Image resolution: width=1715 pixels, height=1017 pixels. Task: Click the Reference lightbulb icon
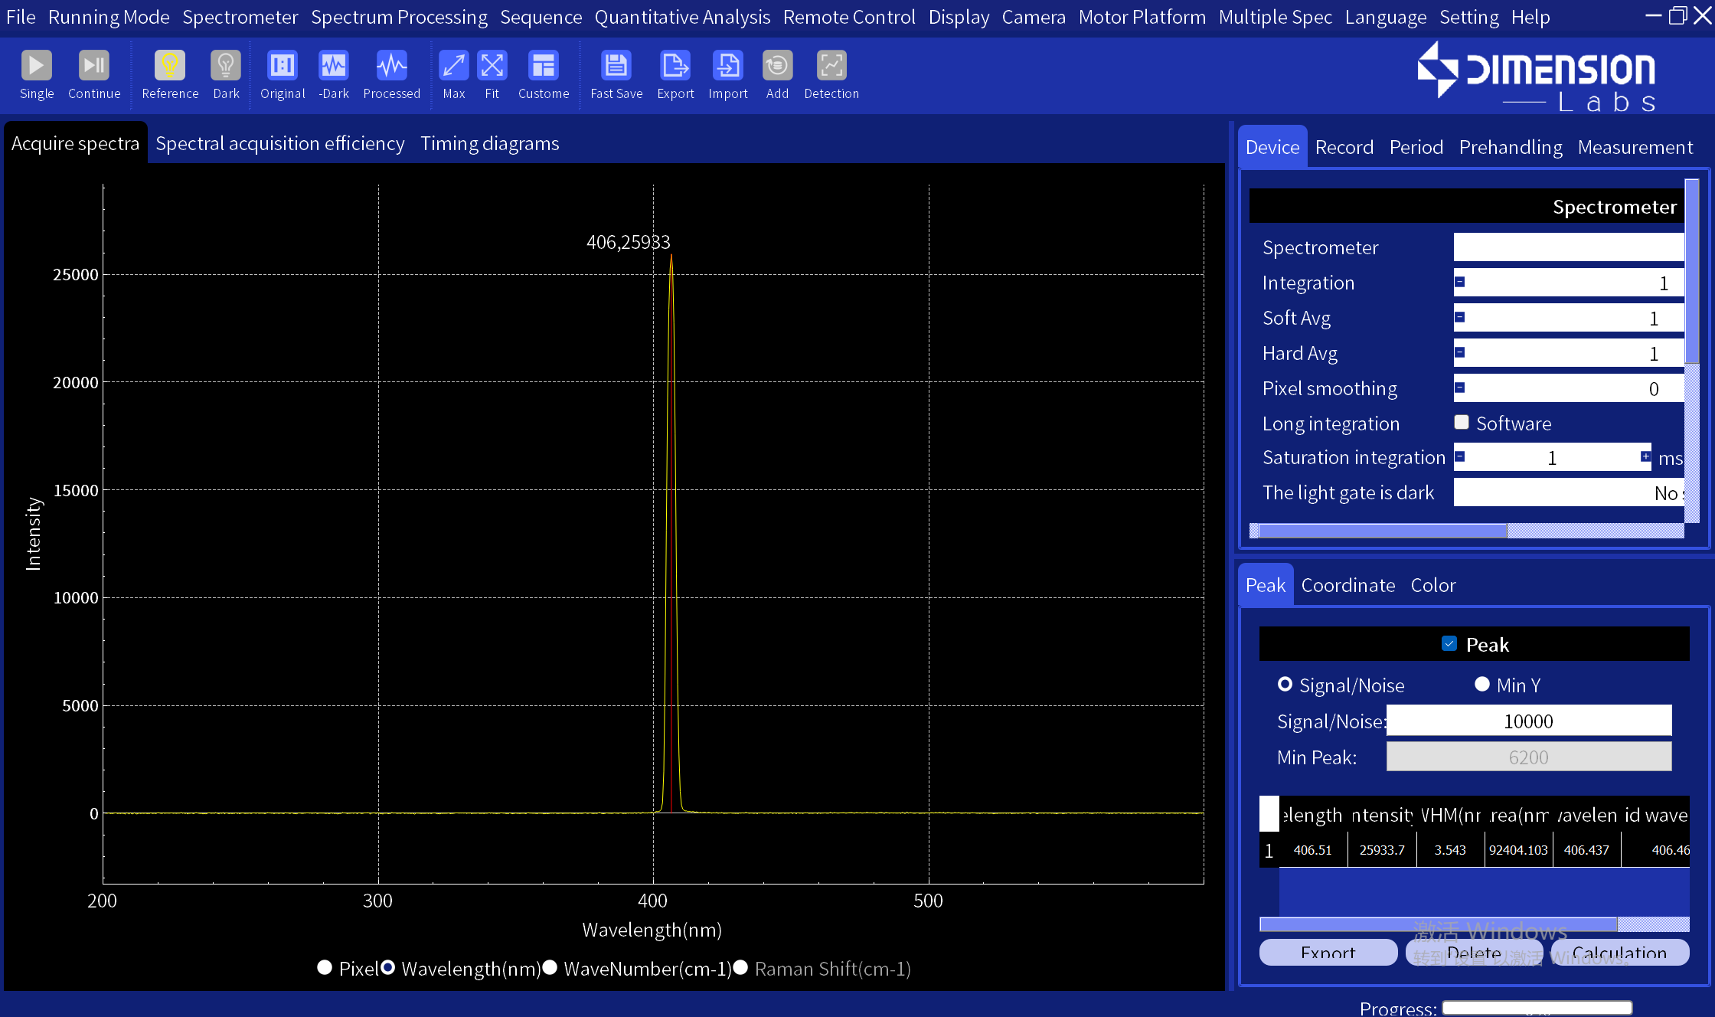(169, 67)
